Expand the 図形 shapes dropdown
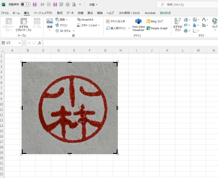The height and width of the screenshot is (178, 218). 67,20
